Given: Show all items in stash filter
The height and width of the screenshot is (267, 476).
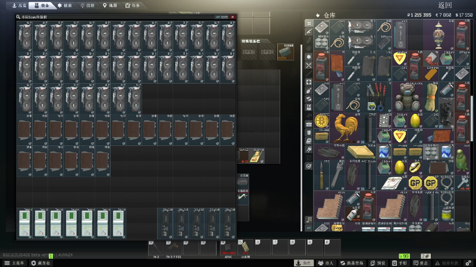Looking at the screenshot, I should [x=309, y=23].
